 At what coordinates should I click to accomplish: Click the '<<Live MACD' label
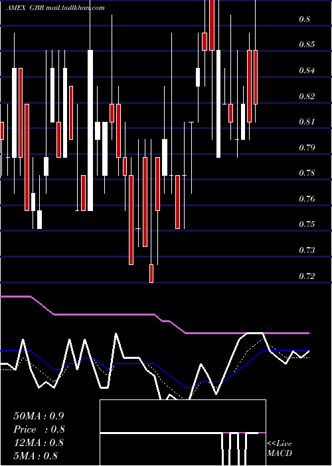click(280, 448)
